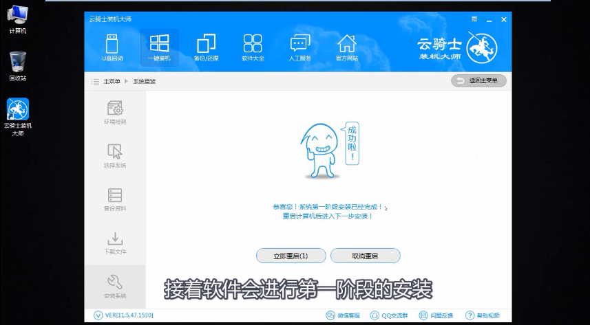Launch 云骑士装机大师 desktop shortcut
The image size is (590, 325).
click(x=18, y=117)
